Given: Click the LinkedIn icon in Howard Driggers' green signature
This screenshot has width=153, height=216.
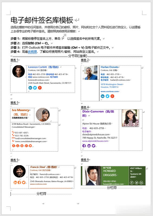Looking at the screenshot, I should [141, 183].
